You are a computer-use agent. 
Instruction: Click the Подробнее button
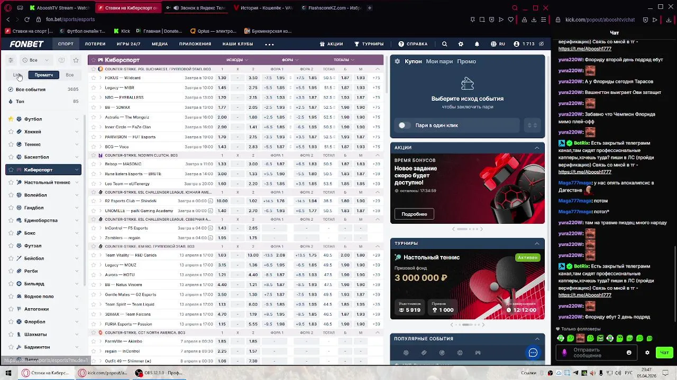pyautogui.click(x=414, y=214)
